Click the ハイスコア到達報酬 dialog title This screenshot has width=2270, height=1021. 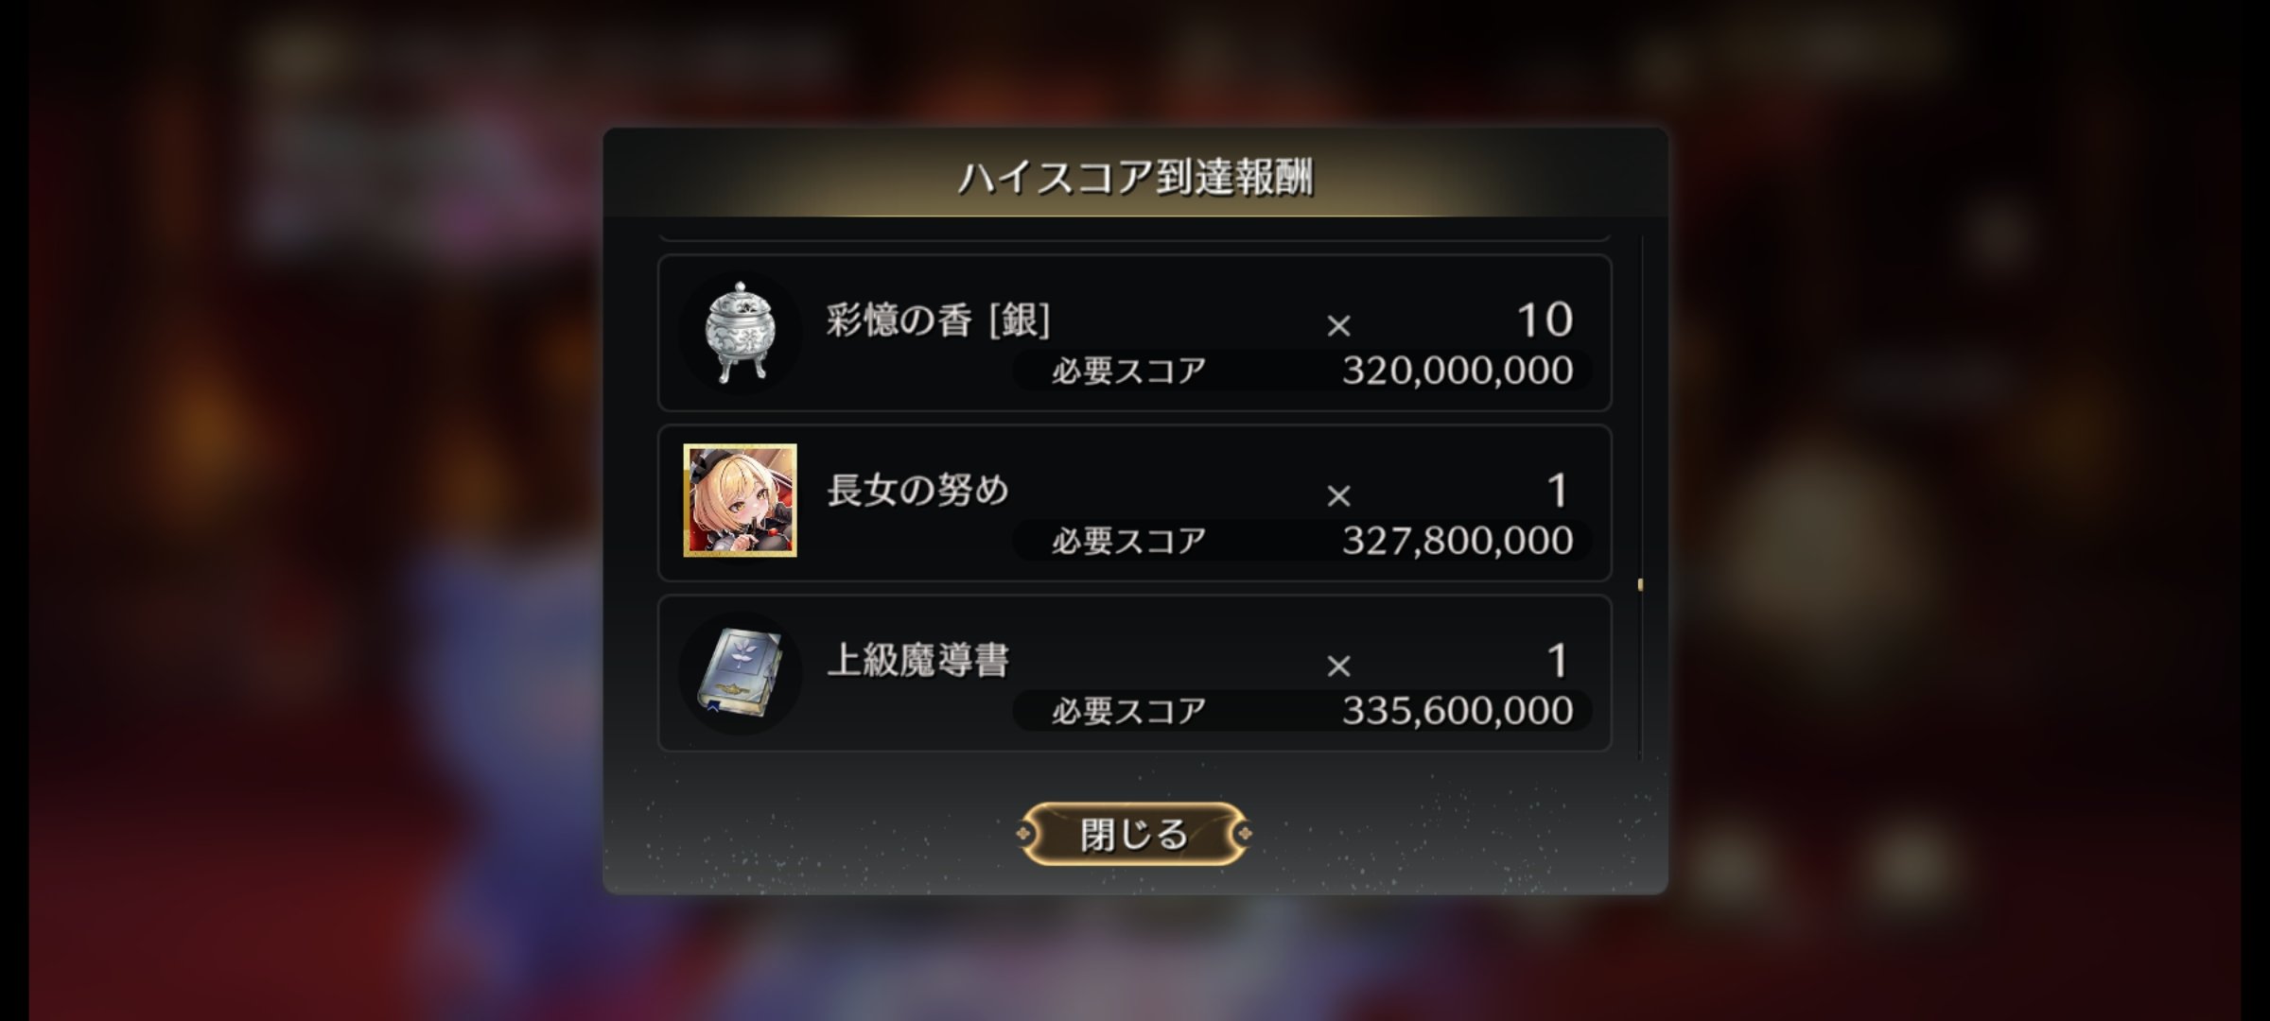tap(1135, 178)
